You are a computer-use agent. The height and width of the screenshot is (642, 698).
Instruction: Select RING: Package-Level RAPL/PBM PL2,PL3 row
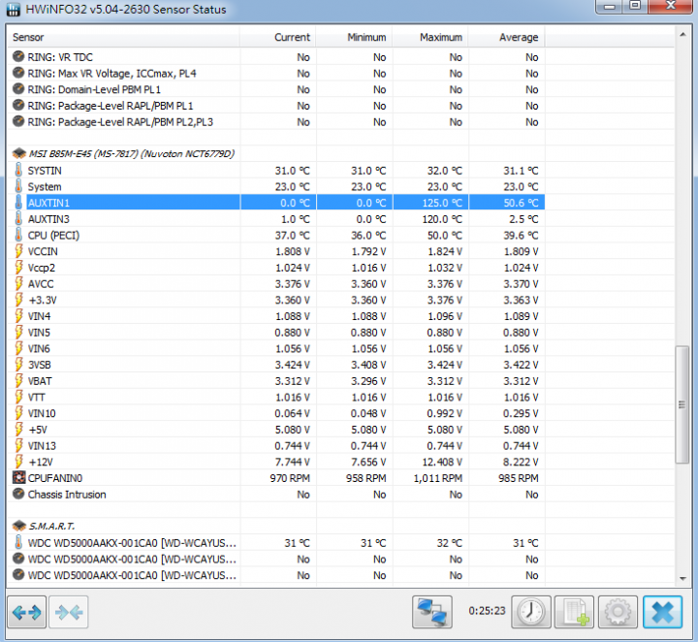tap(276, 121)
